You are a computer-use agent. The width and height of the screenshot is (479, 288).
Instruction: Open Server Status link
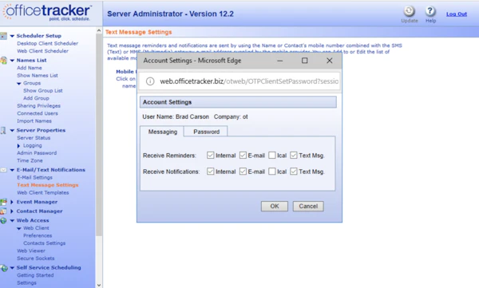coord(34,138)
